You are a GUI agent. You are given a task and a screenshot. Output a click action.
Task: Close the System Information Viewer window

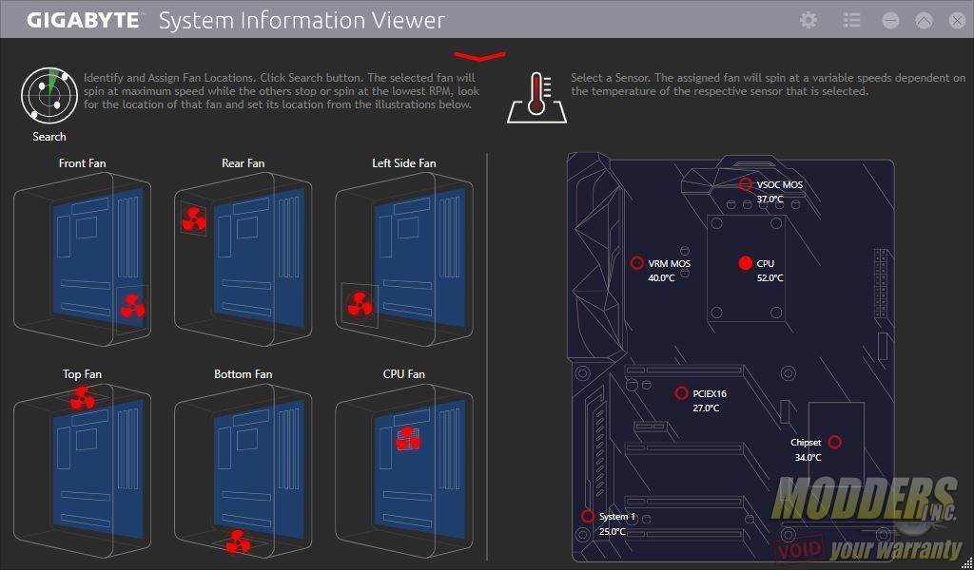958,21
